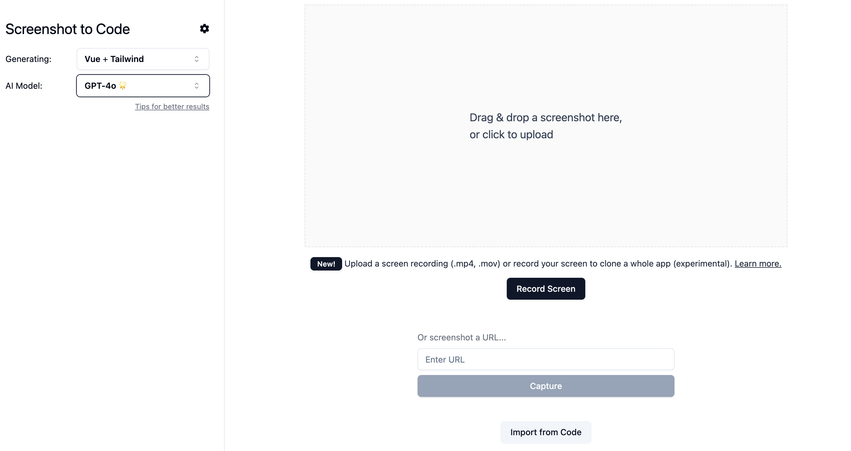Screen dimensions: 851x451
Task: Expand the GPT-4o model dropdown
Action: click(143, 86)
